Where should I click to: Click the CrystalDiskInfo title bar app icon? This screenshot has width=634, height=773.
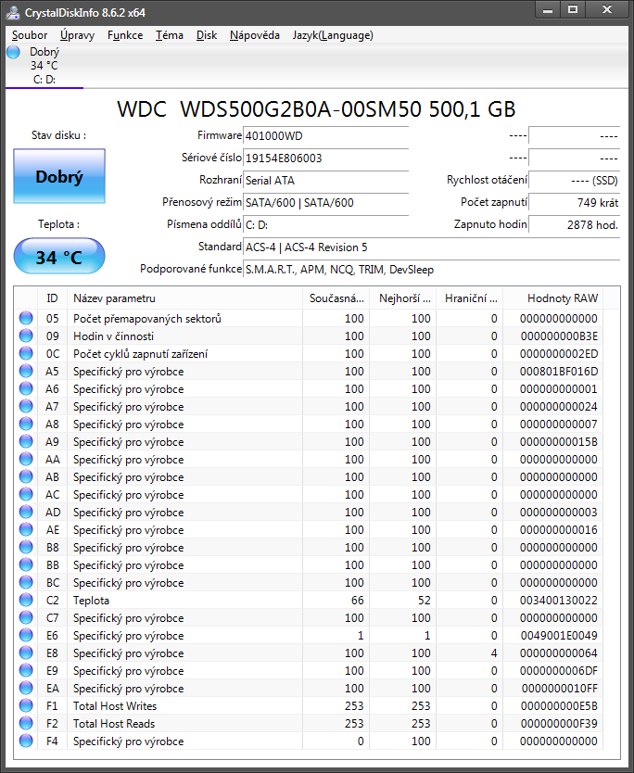(13, 13)
